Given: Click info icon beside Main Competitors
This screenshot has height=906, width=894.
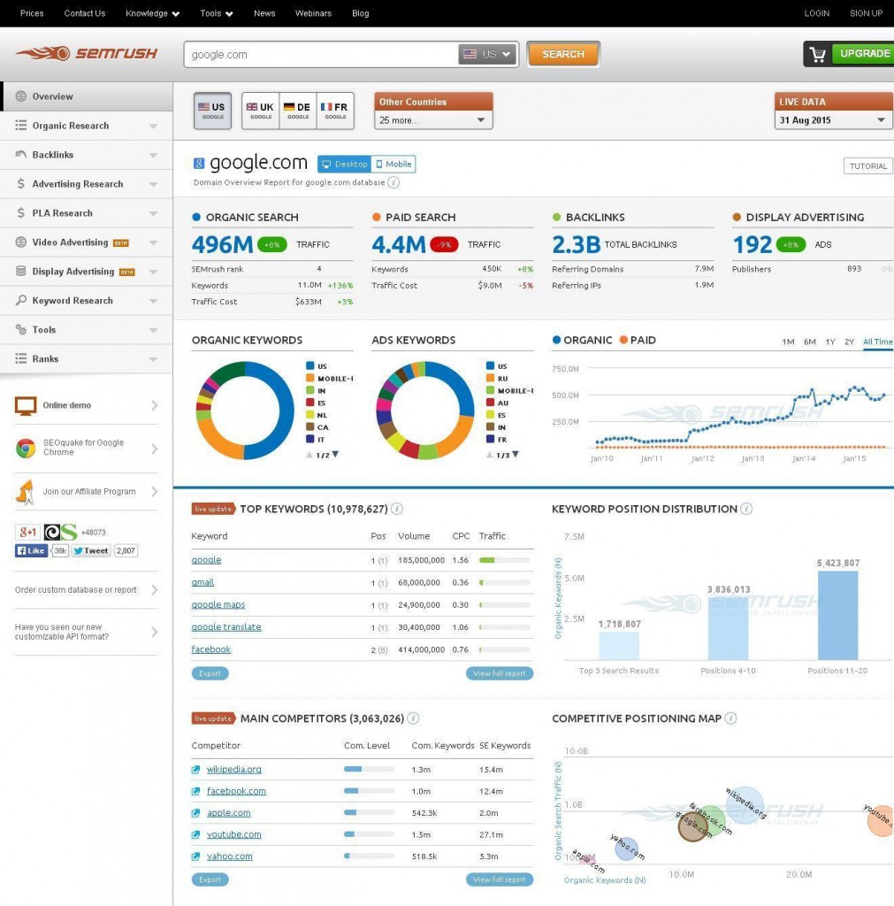Looking at the screenshot, I should coord(413,718).
